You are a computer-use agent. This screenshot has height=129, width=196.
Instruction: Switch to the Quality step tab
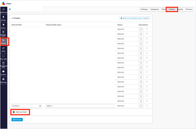click(x=180, y=9)
